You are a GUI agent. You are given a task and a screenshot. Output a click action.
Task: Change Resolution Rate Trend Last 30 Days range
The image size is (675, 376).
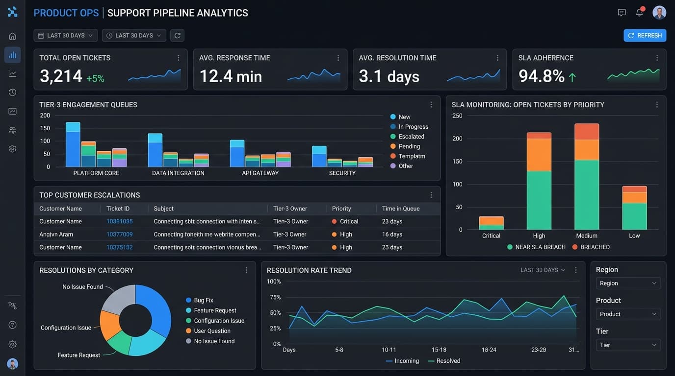point(543,270)
